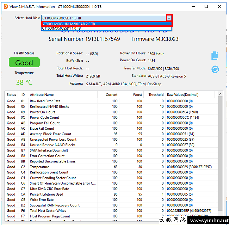Image resolution: width=230 pixels, height=228 pixels.
Task: Select the Power Cycle Count row
Action: coord(112,117)
